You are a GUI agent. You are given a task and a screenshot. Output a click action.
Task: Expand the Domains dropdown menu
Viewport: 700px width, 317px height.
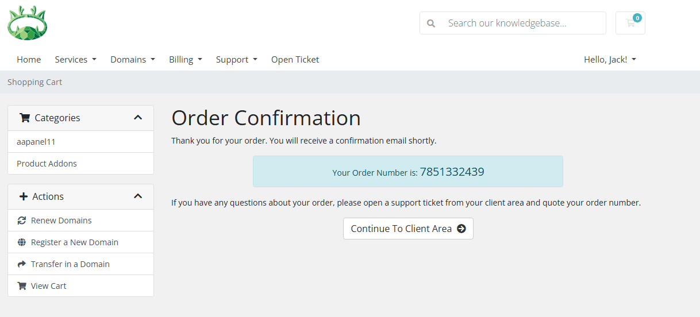click(133, 60)
